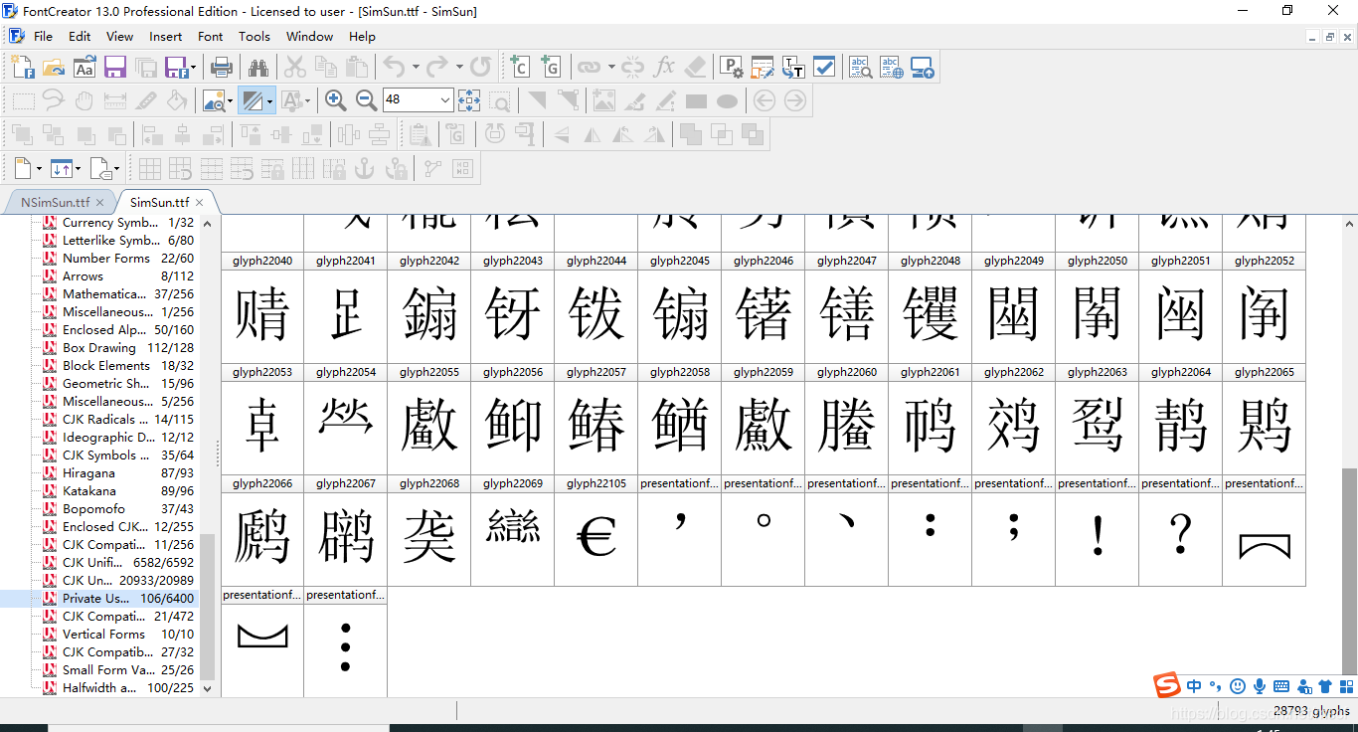Click the Print icon
The image size is (1358, 732).
222,68
